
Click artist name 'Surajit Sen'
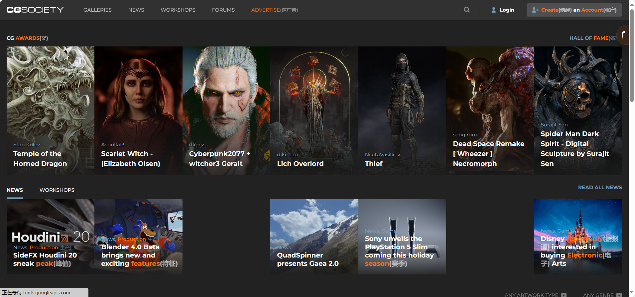(x=554, y=125)
